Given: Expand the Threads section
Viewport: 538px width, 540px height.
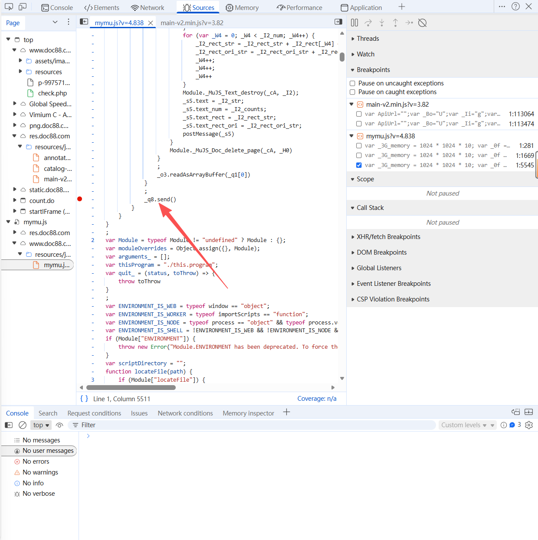Looking at the screenshot, I should point(367,39).
